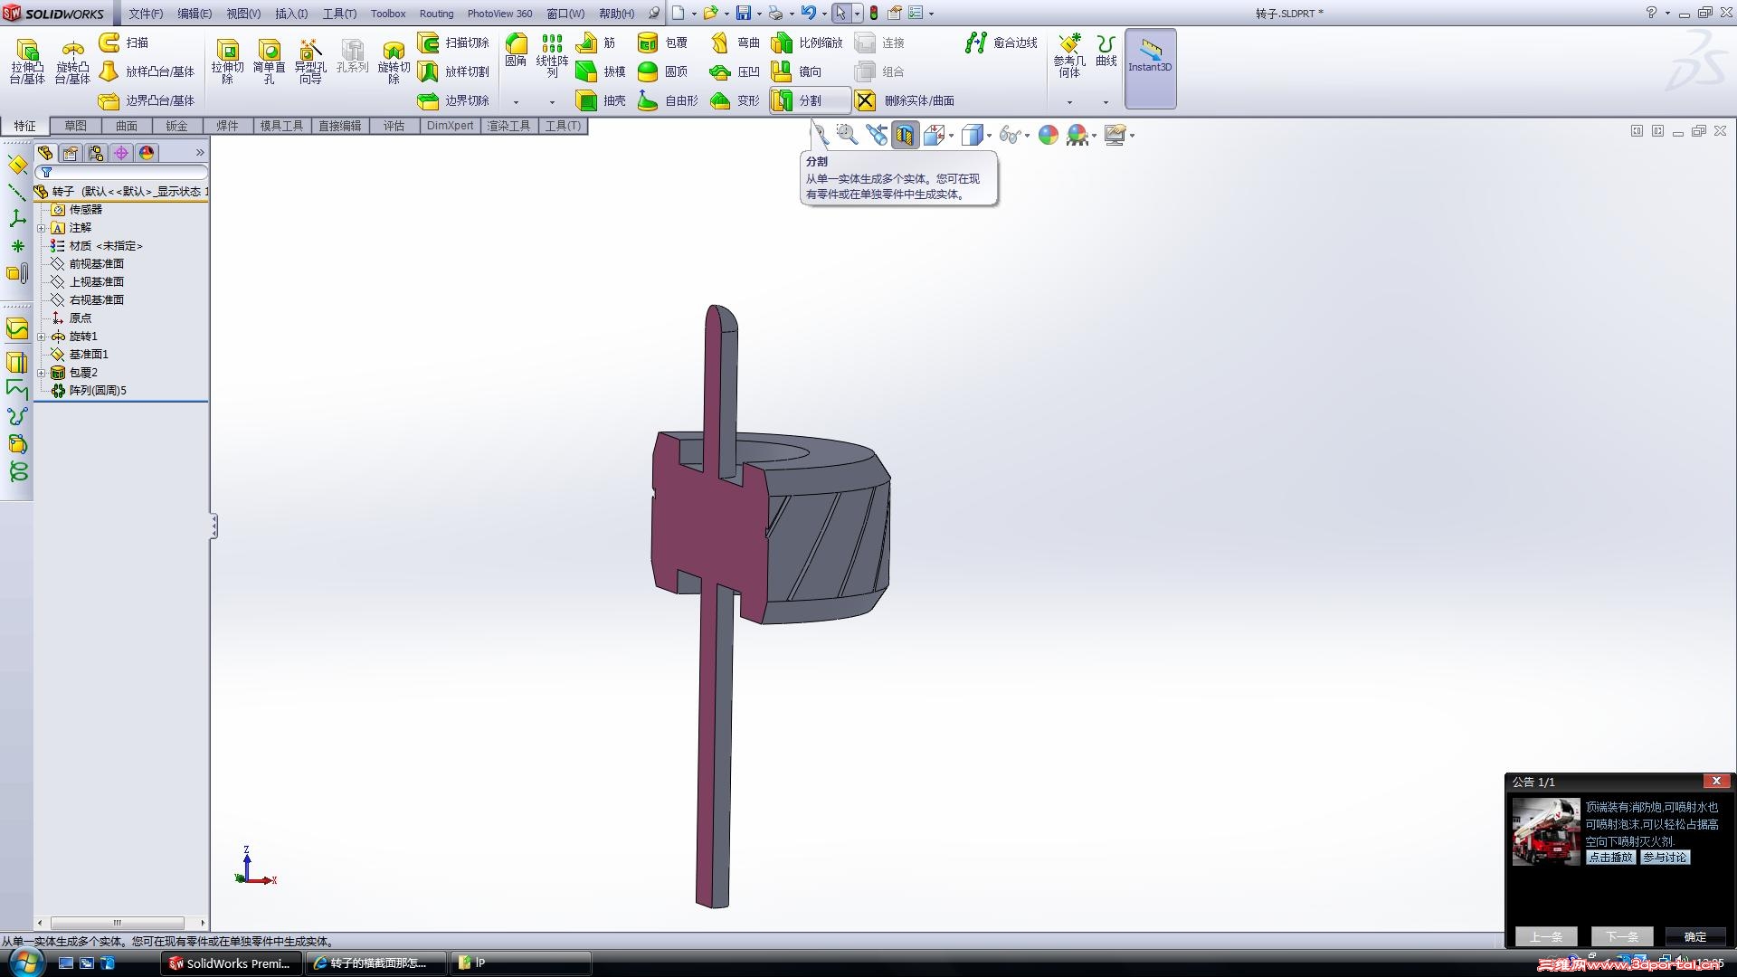Switch to the ConfigurationManager tab icon

[96, 153]
